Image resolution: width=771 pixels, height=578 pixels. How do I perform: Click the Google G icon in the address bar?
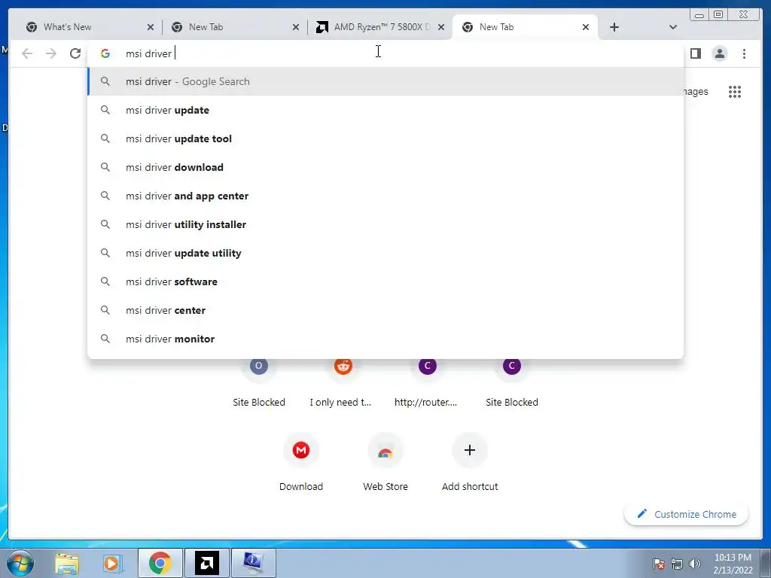click(105, 53)
